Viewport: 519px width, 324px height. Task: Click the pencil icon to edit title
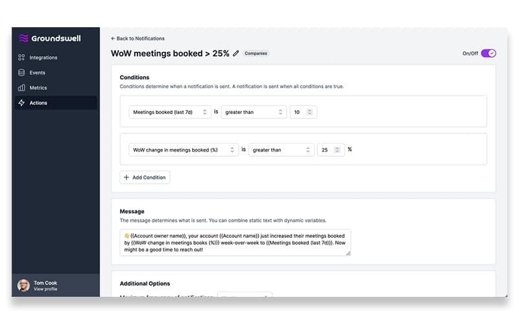tap(235, 53)
